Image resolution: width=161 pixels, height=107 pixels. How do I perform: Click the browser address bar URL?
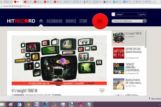click(x=16, y=6)
